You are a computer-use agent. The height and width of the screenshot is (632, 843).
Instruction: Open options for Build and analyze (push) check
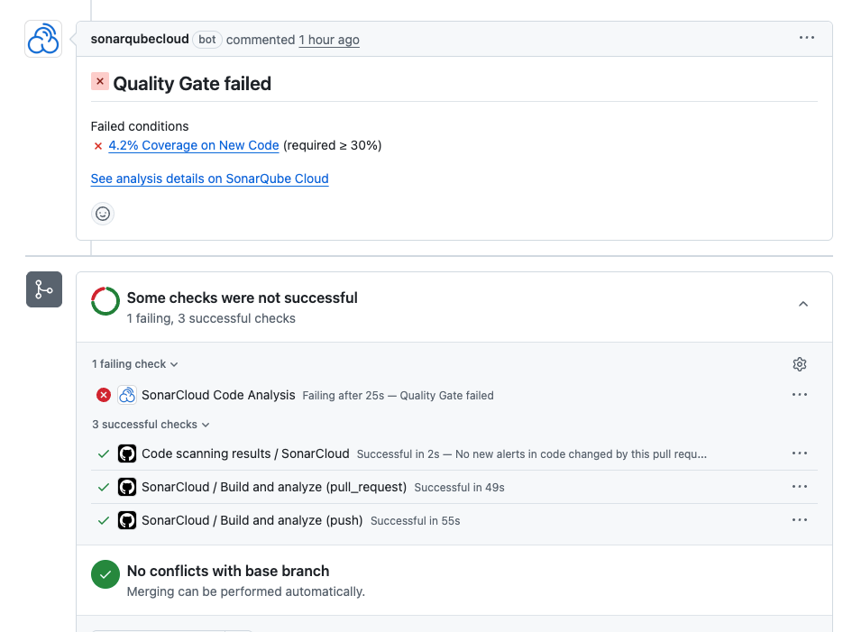[799, 520]
